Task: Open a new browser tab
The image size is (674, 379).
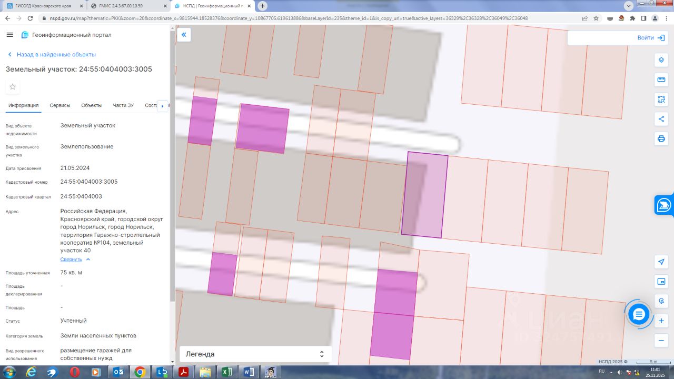Action: coord(262,6)
